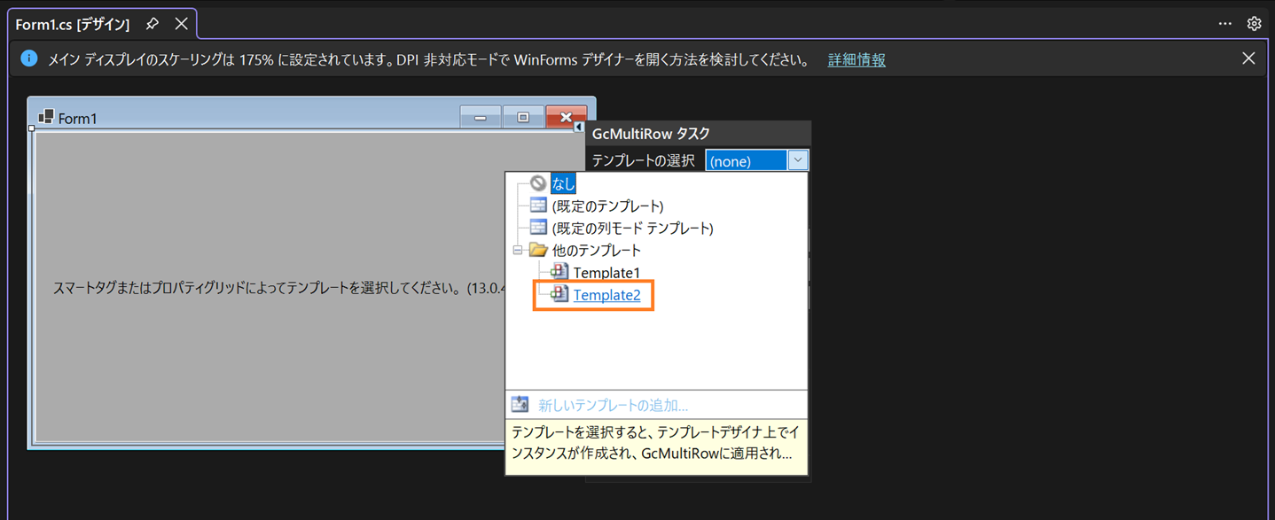The height and width of the screenshot is (520, 1275).
Task: Click the template icon beside Template2
Action: click(x=559, y=294)
